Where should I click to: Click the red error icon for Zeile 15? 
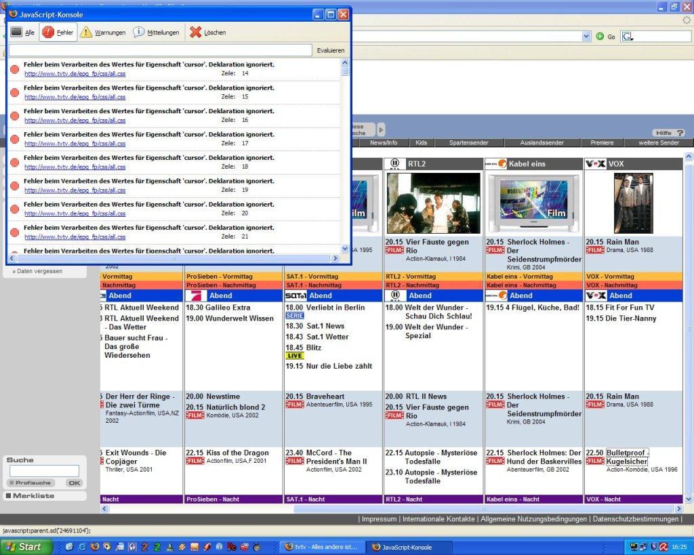(x=15, y=92)
